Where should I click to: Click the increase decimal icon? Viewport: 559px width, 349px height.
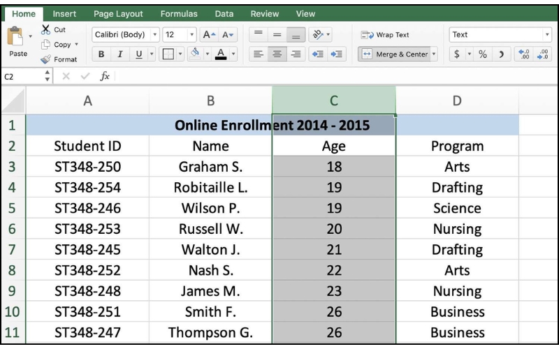(523, 54)
